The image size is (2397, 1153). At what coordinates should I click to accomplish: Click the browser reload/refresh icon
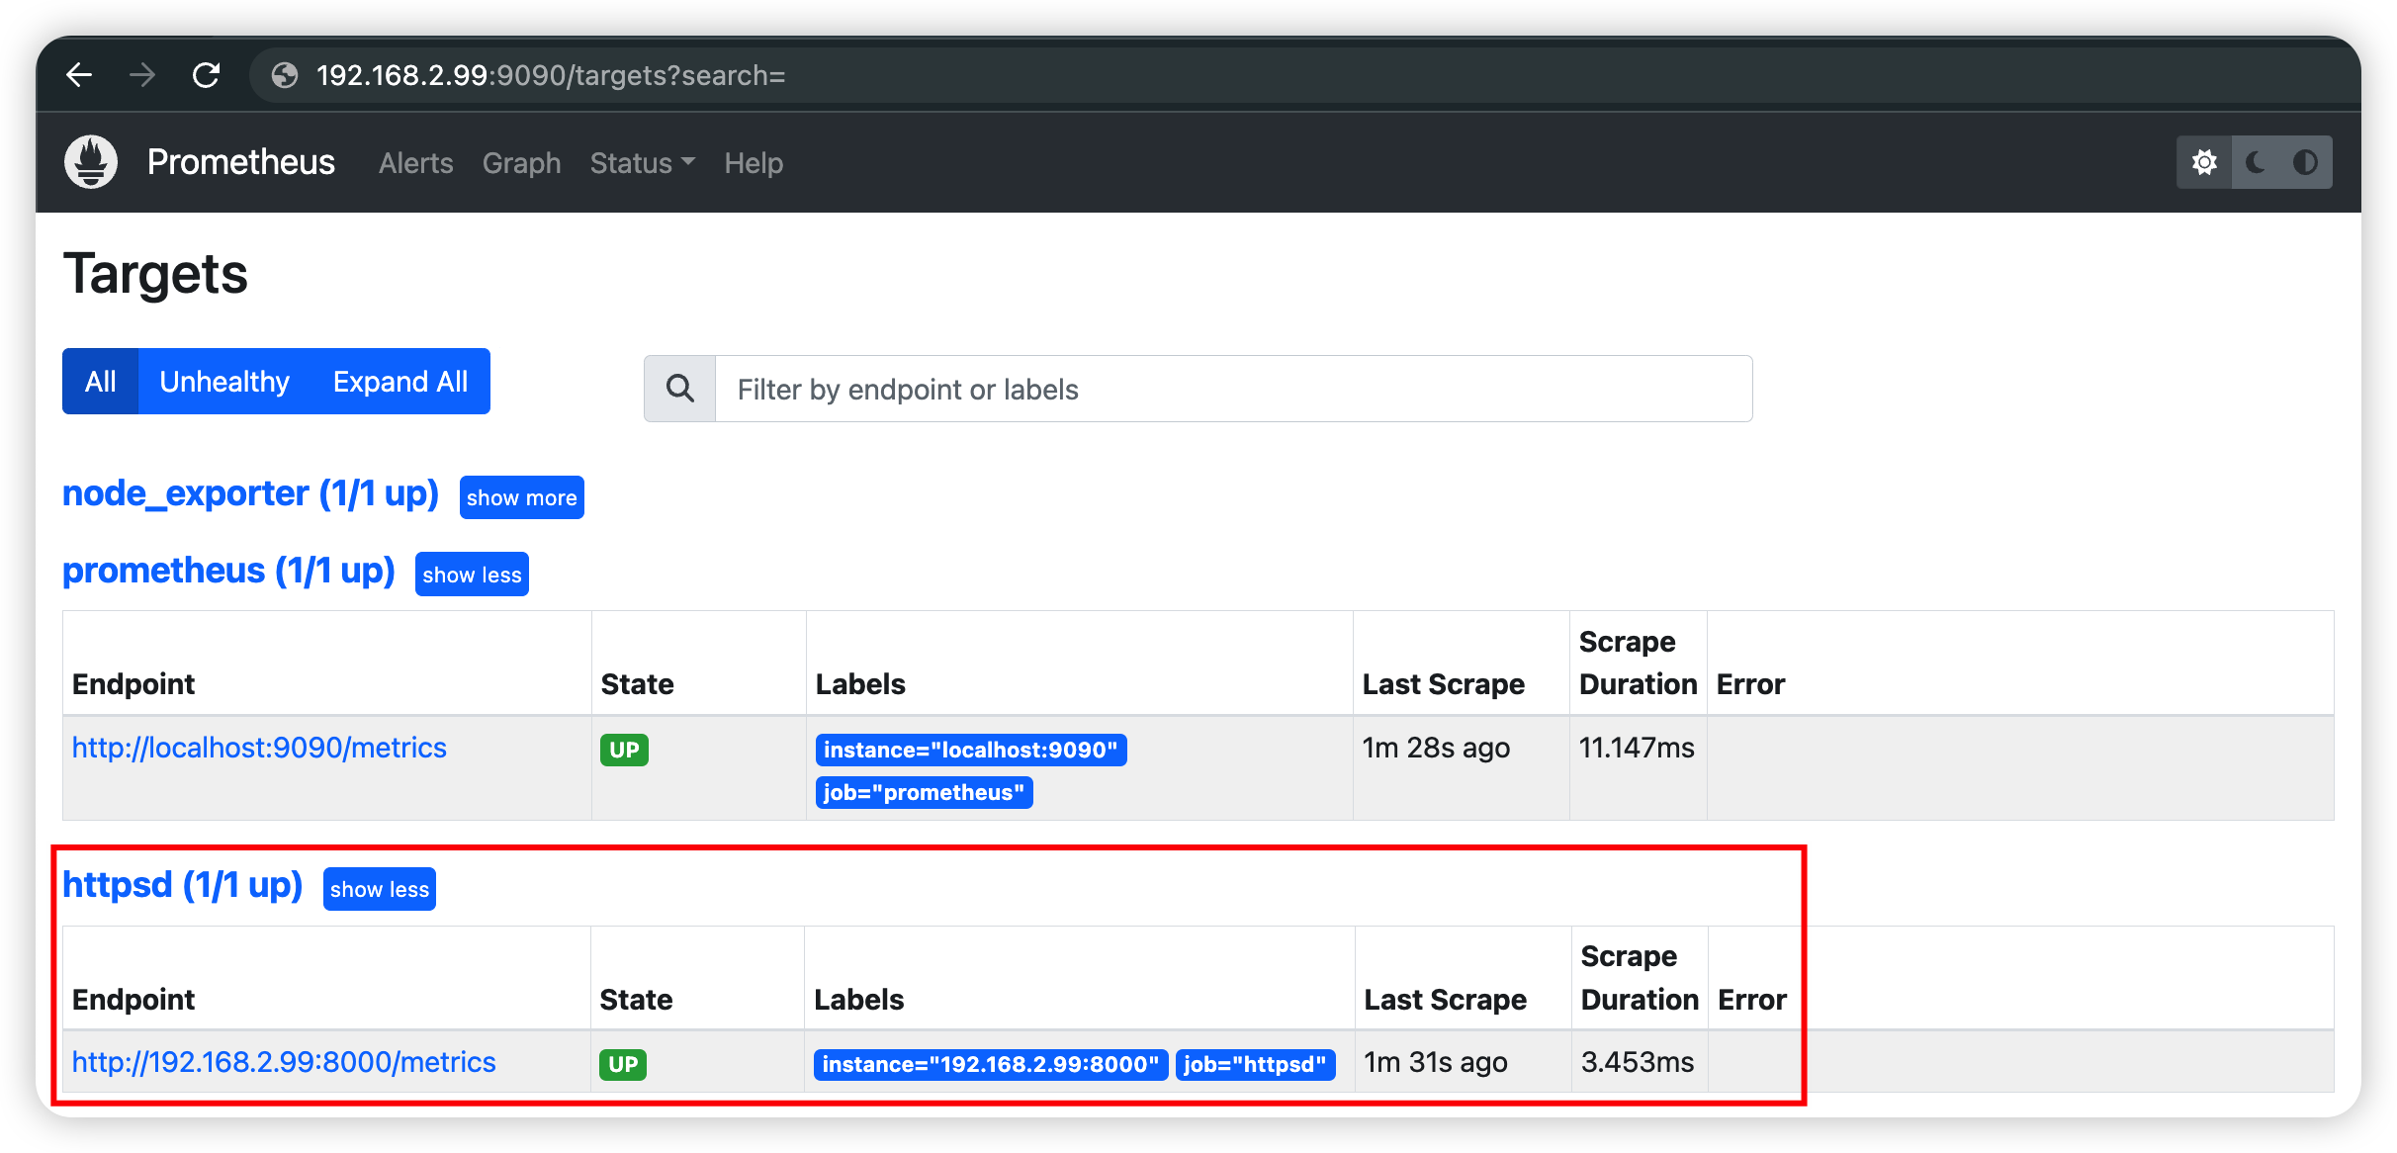[210, 72]
